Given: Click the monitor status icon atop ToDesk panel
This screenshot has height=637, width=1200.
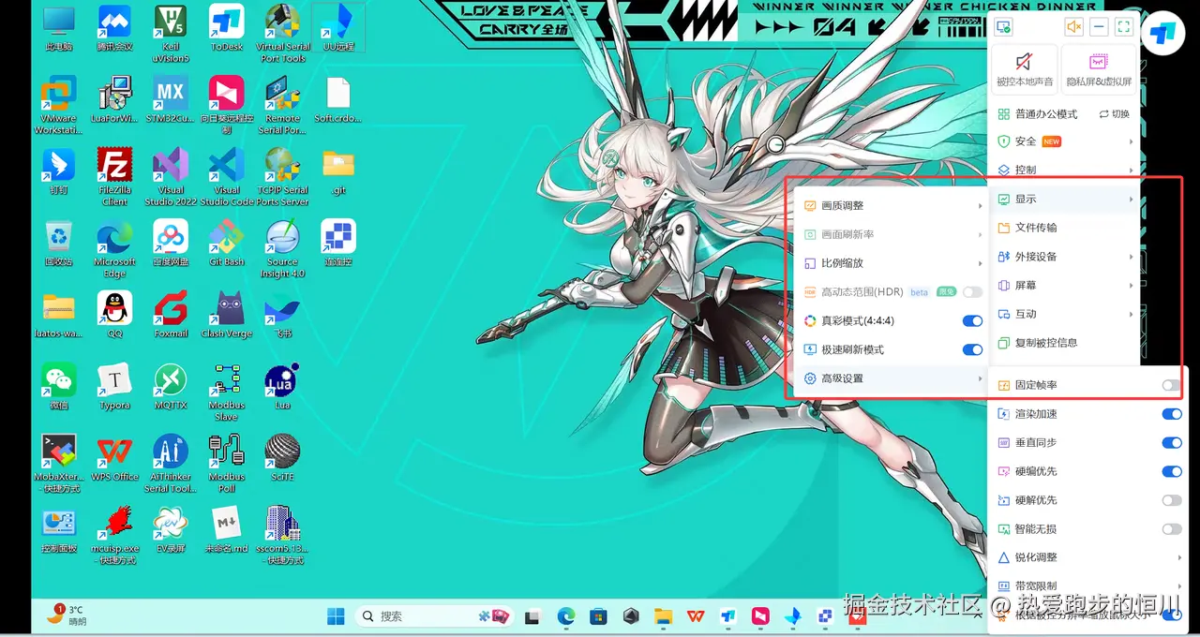Looking at the screenshot, I should (1004, 27).
